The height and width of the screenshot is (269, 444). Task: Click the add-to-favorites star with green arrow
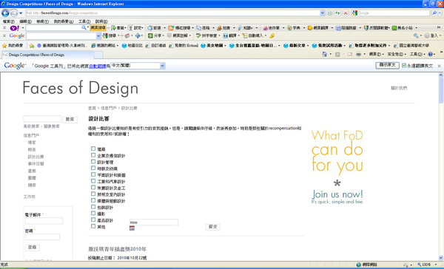(x=32, y=46)
